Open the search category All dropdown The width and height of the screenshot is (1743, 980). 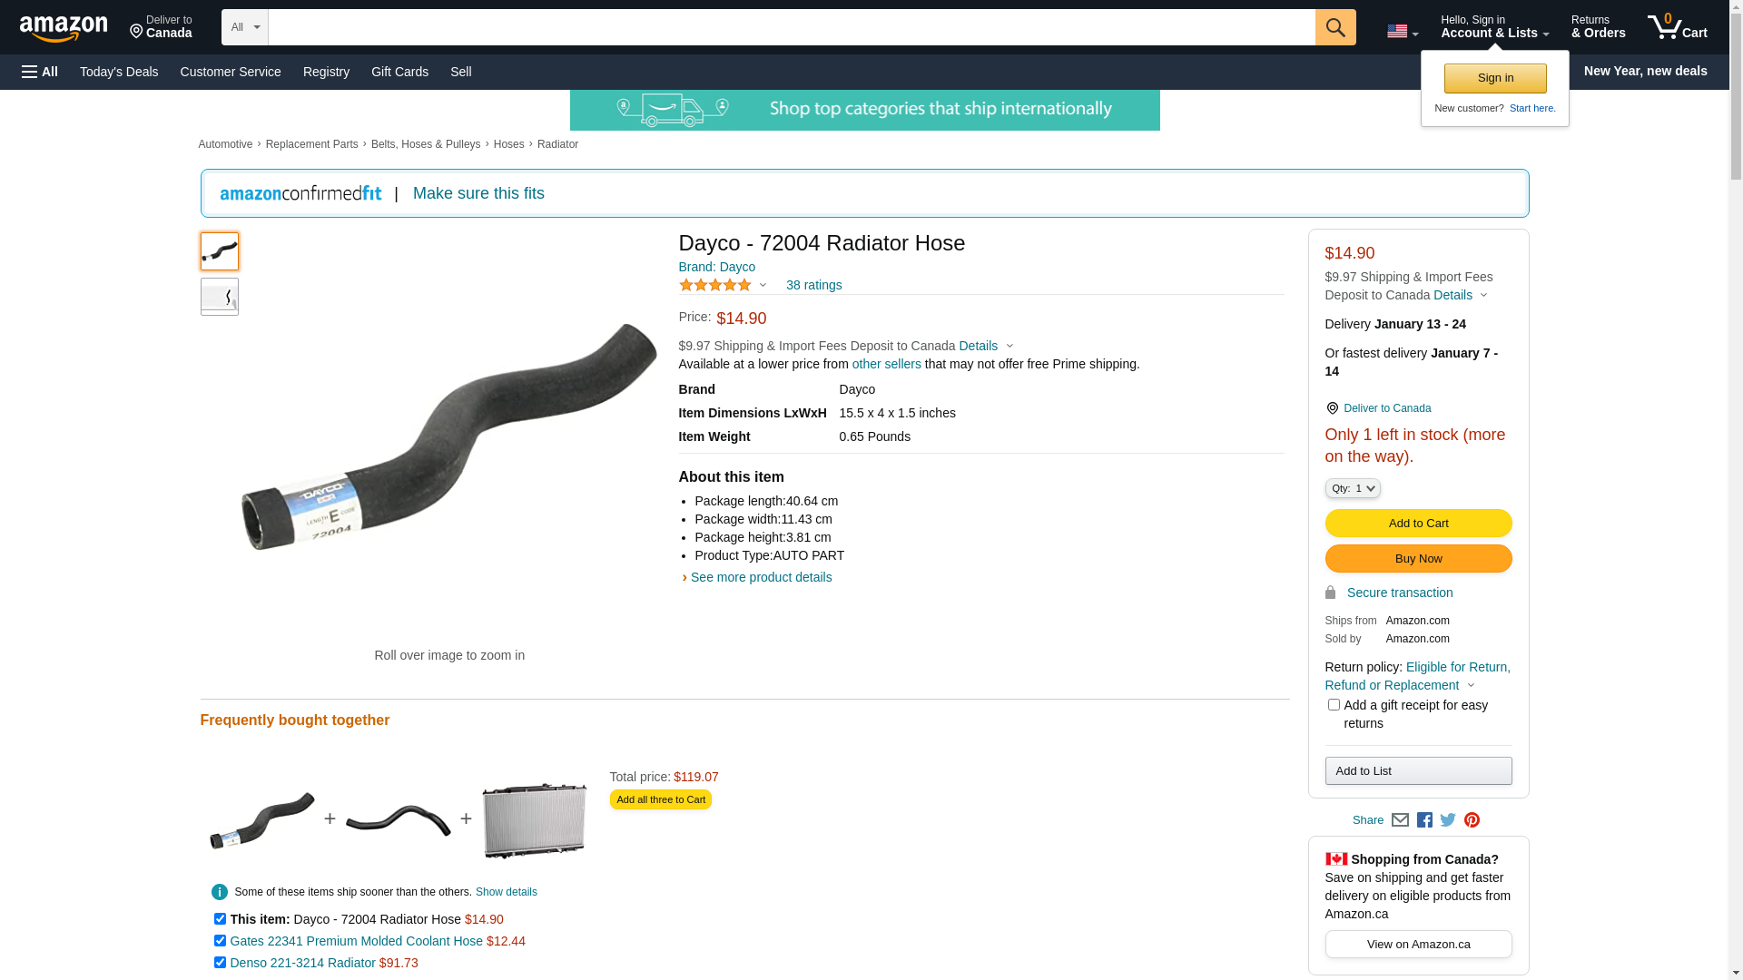point(245,27)
